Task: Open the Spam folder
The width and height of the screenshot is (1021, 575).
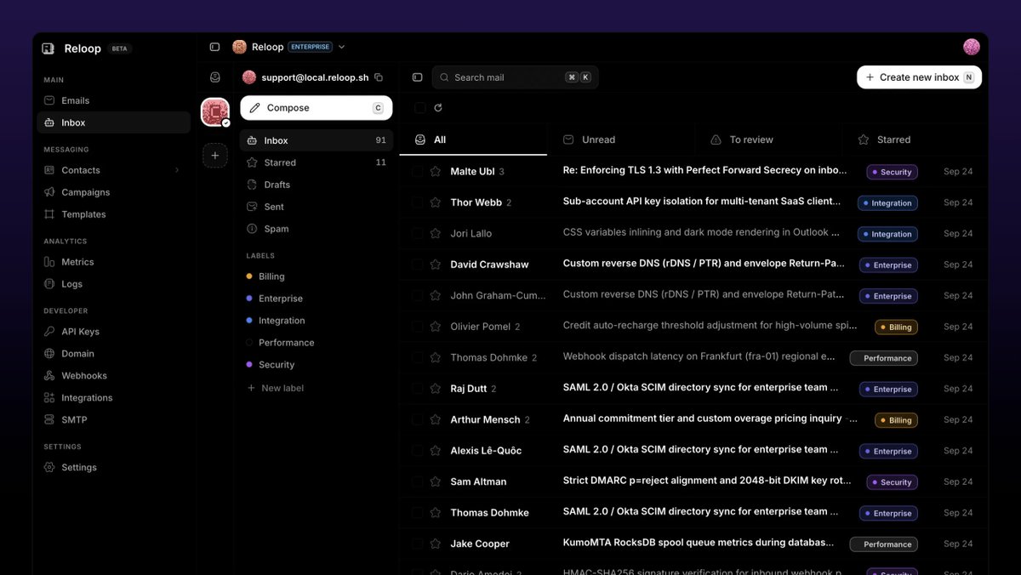Action: coord(316,229)
